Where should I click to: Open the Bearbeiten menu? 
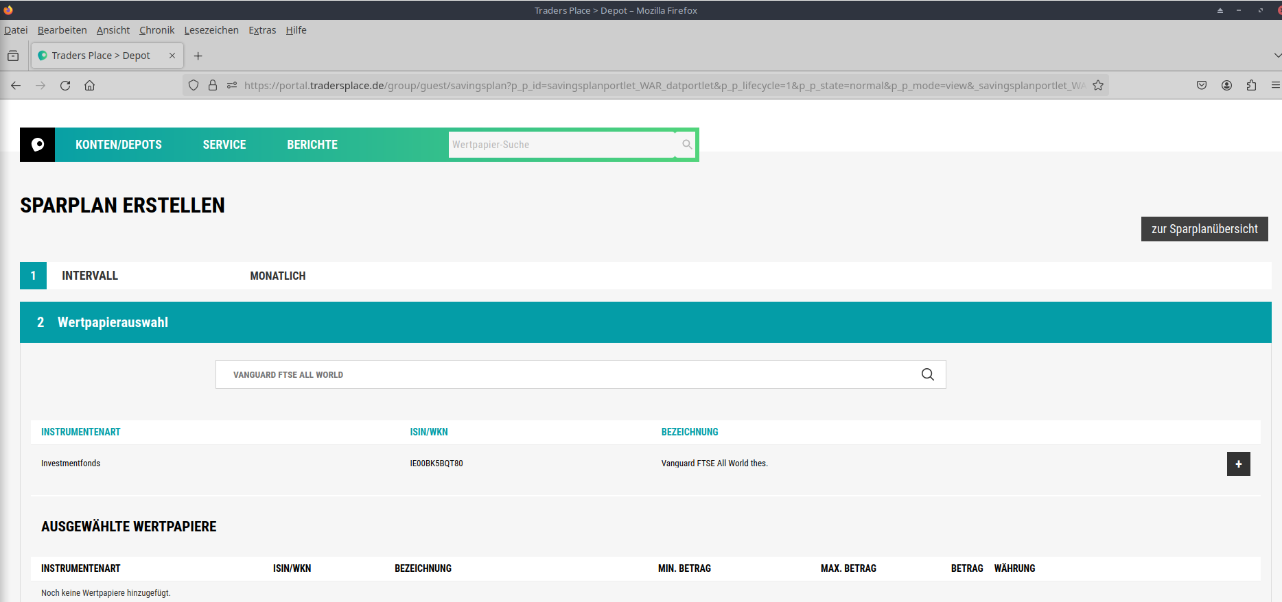tap(62, 30)
